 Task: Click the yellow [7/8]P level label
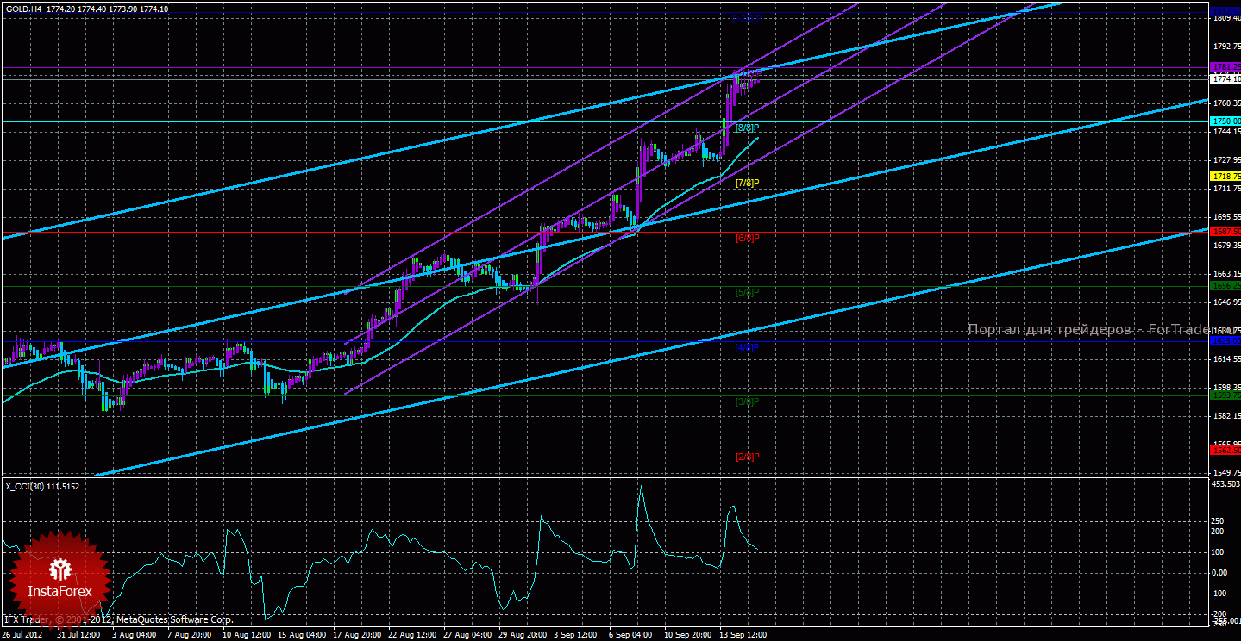747,183
